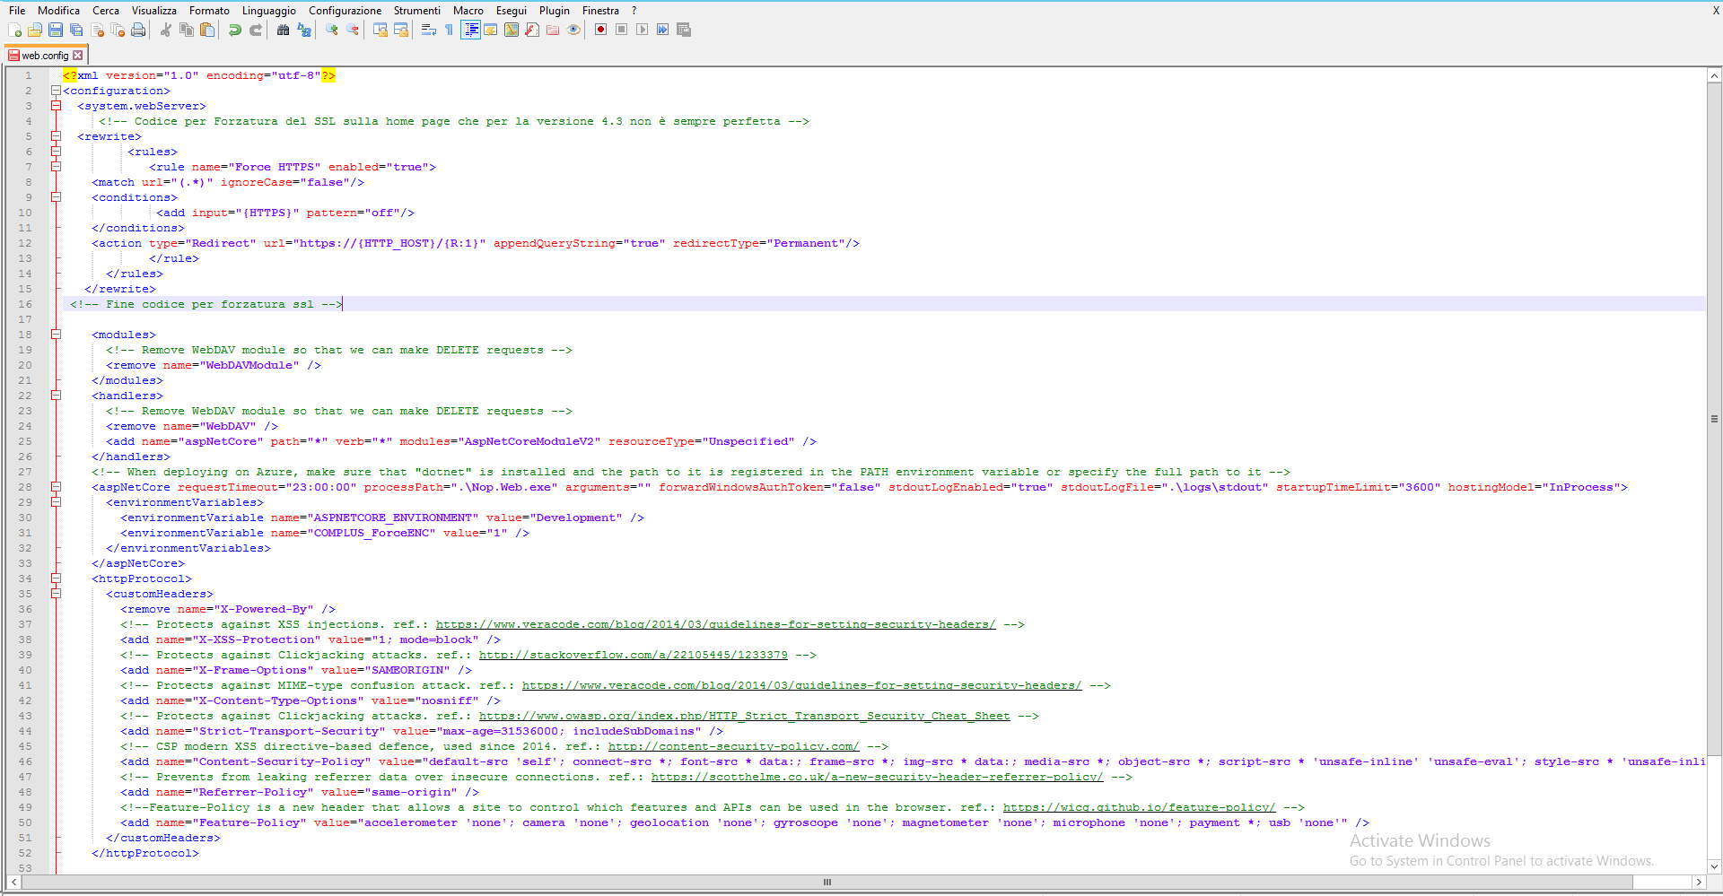Open the Linguaggio menu
The height and width of the screenshot is (896, 1723).
coord(269,11)
